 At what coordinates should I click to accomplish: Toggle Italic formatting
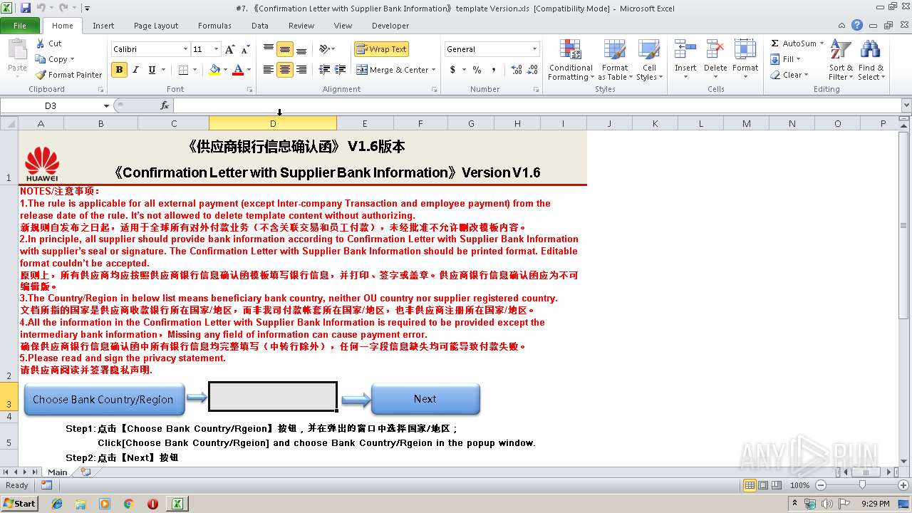[x=135, y=70]
